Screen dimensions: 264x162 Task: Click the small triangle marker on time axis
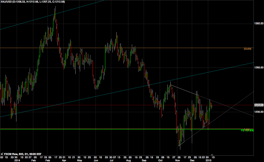coord(212,154)
